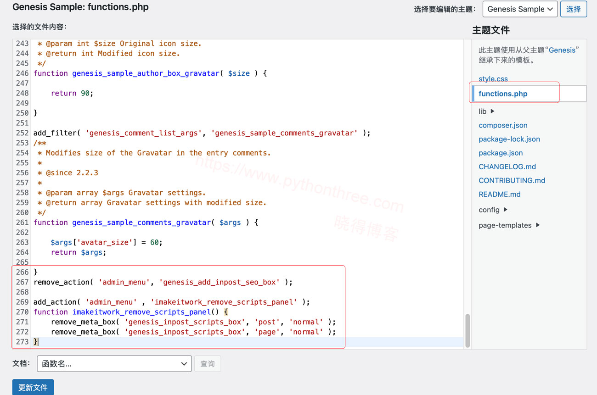Click the 更新文件 update button
597x395 pixels.
pyautogui.click(x=33, y=387)
